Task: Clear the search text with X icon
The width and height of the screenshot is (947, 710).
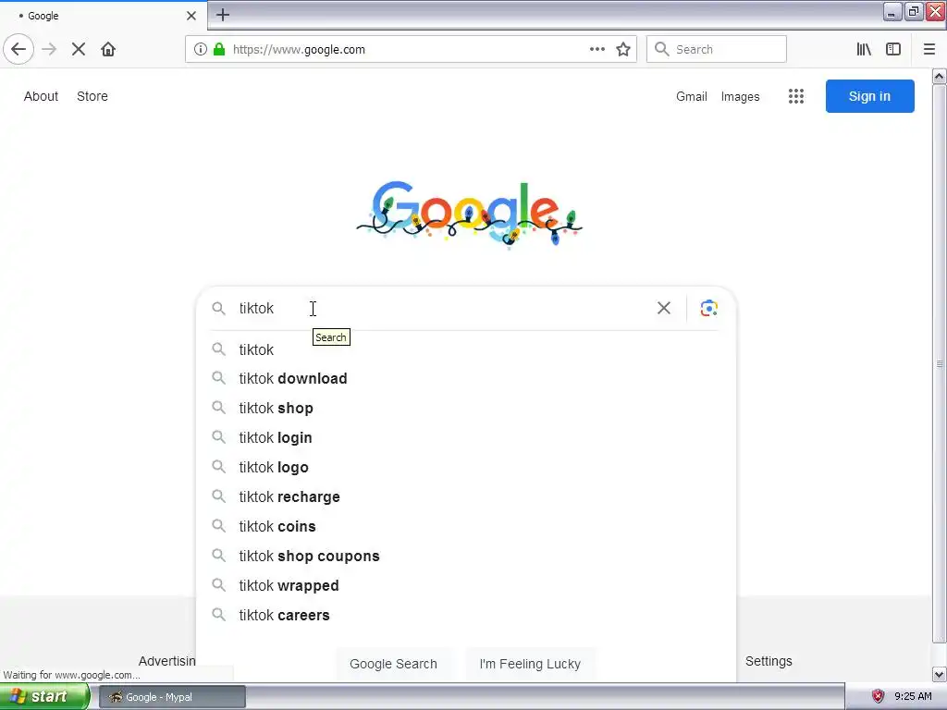Action: pyautogui.click(x=664, y=308)
